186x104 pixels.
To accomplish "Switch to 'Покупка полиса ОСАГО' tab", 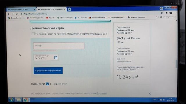I will pyautogui.click(x=19, y=10).
